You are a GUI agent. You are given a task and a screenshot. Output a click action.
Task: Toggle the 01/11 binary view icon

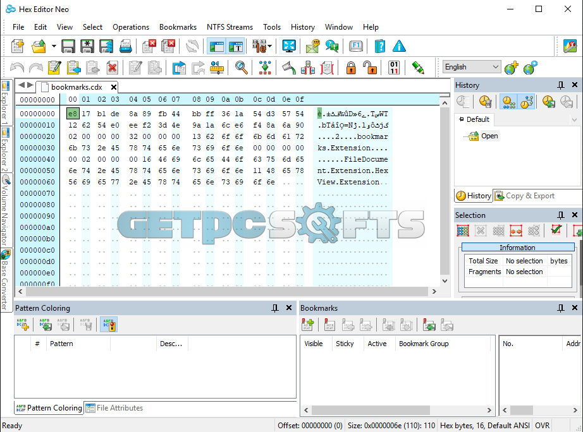click(x=394, y=68)
